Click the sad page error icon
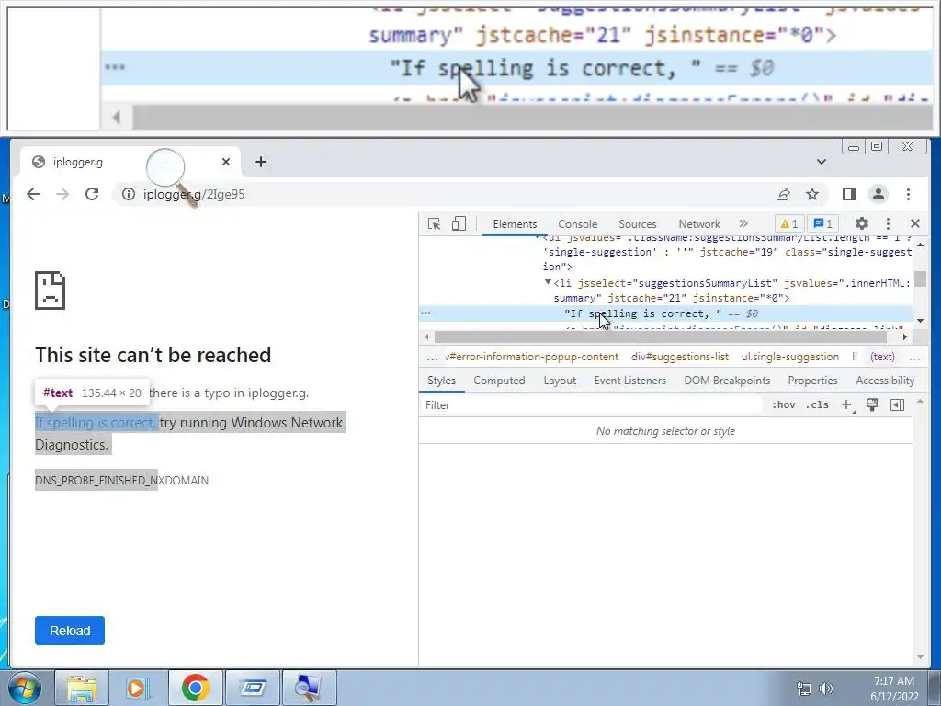Viewport: 941px width, 706px height. coord(50,290)
